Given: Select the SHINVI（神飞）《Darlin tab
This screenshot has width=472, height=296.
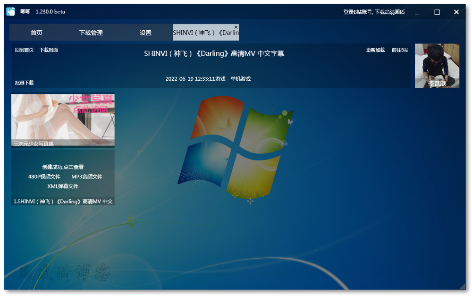Looking at the screenshot, I should click(x=206, y=33).
